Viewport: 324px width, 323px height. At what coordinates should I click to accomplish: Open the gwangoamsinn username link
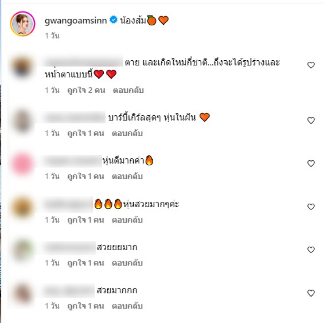pyautogui.click(x=76, y=21)
